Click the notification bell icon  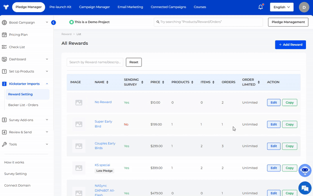pos(261,7)
